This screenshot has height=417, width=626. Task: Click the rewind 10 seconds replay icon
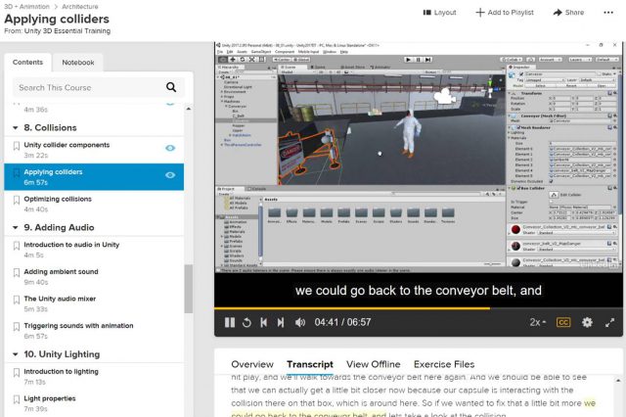click(x=246, y=322)
